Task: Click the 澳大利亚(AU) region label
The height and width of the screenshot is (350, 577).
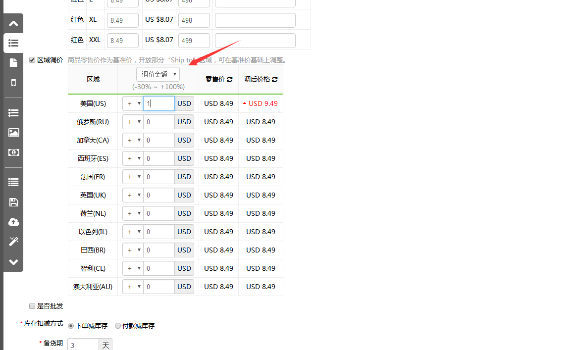Action: tap(93, 287)
